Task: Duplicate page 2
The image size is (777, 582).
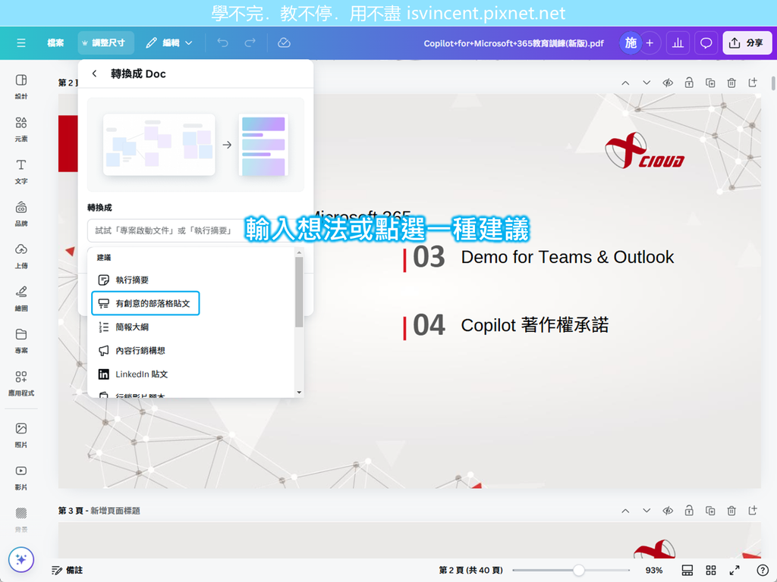Action: click(x=710, y=83)
